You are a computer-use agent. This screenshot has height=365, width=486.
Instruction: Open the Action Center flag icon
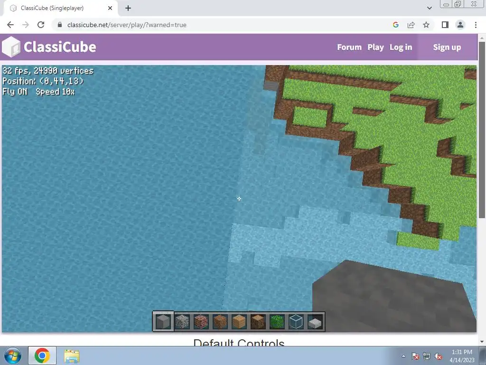tap(415, 356)
